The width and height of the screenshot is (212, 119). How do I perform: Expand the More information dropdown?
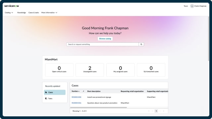(49, 13)
